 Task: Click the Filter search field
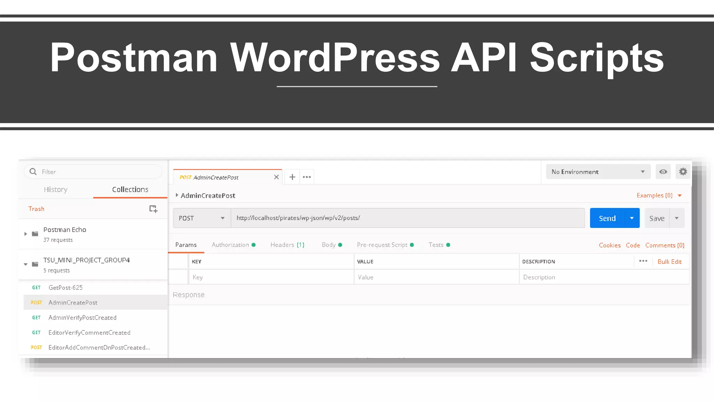[x=93, y=172]
